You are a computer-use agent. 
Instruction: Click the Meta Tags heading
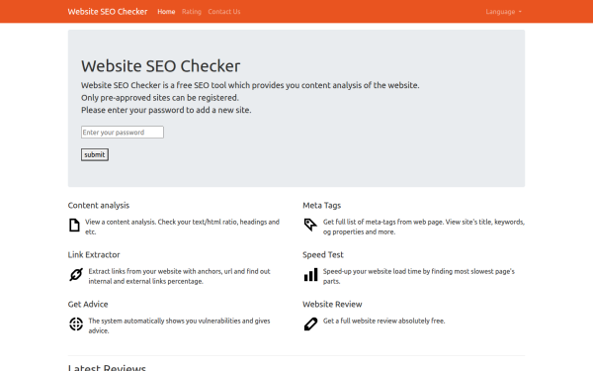[x=322, y=205]
